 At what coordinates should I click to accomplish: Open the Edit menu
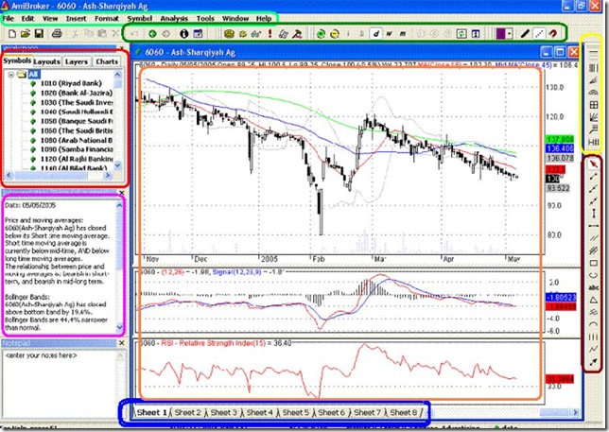pos(27,18)
